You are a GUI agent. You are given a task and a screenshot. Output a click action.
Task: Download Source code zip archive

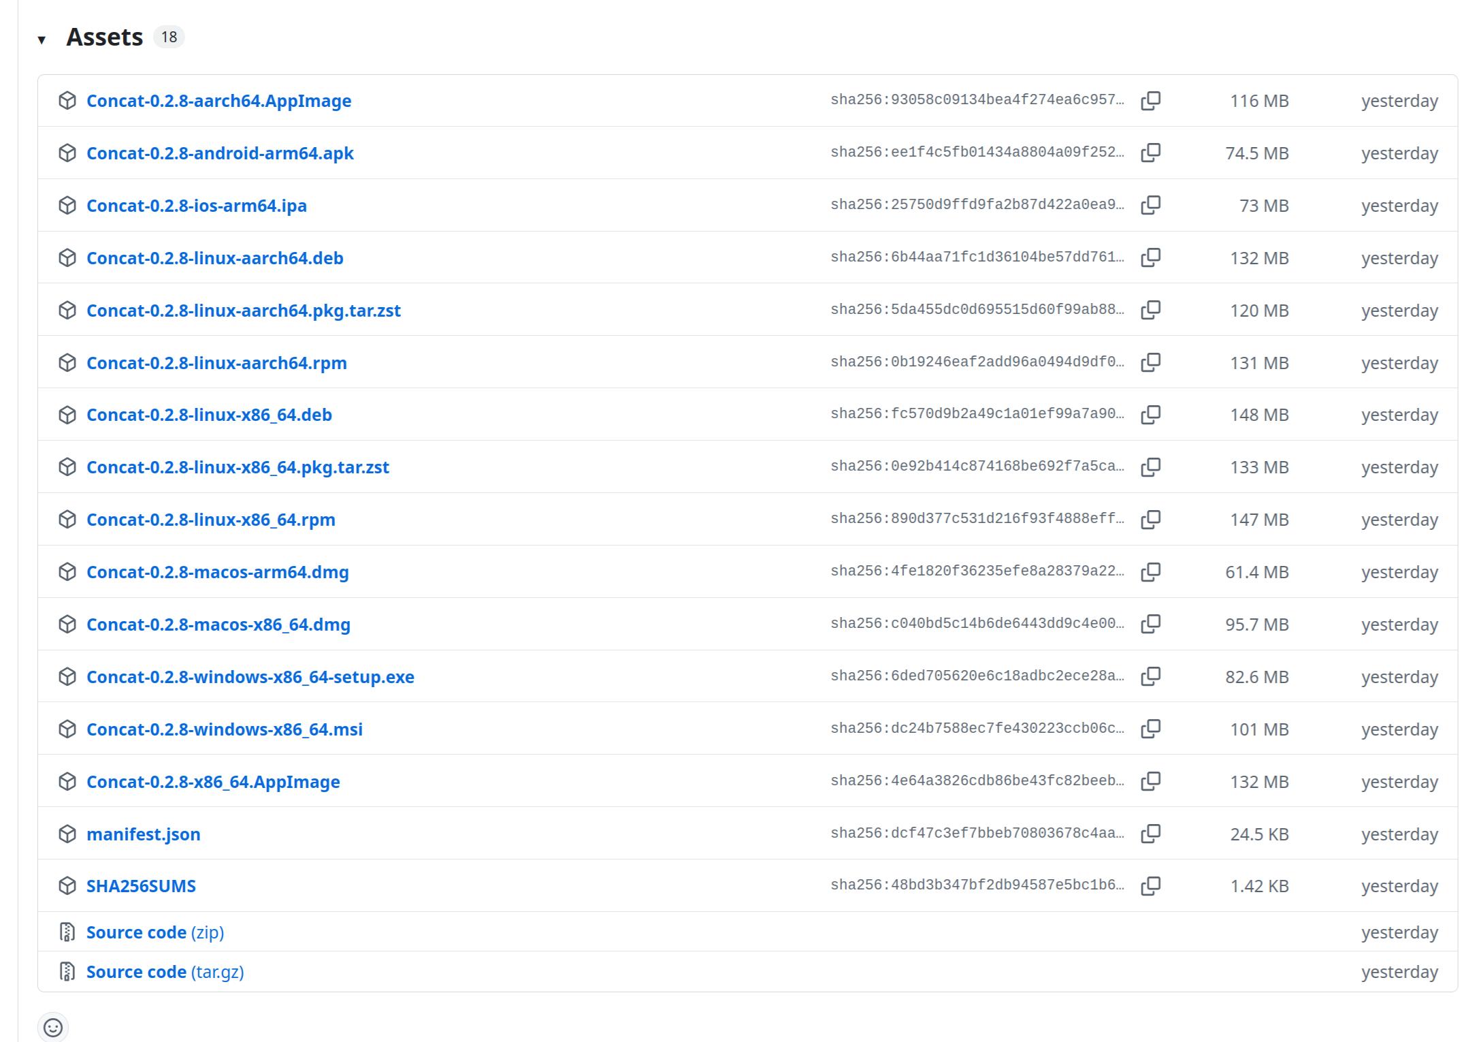coord(155,932)
